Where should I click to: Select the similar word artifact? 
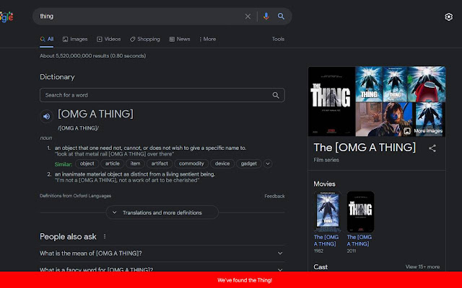tap(160, 163)
